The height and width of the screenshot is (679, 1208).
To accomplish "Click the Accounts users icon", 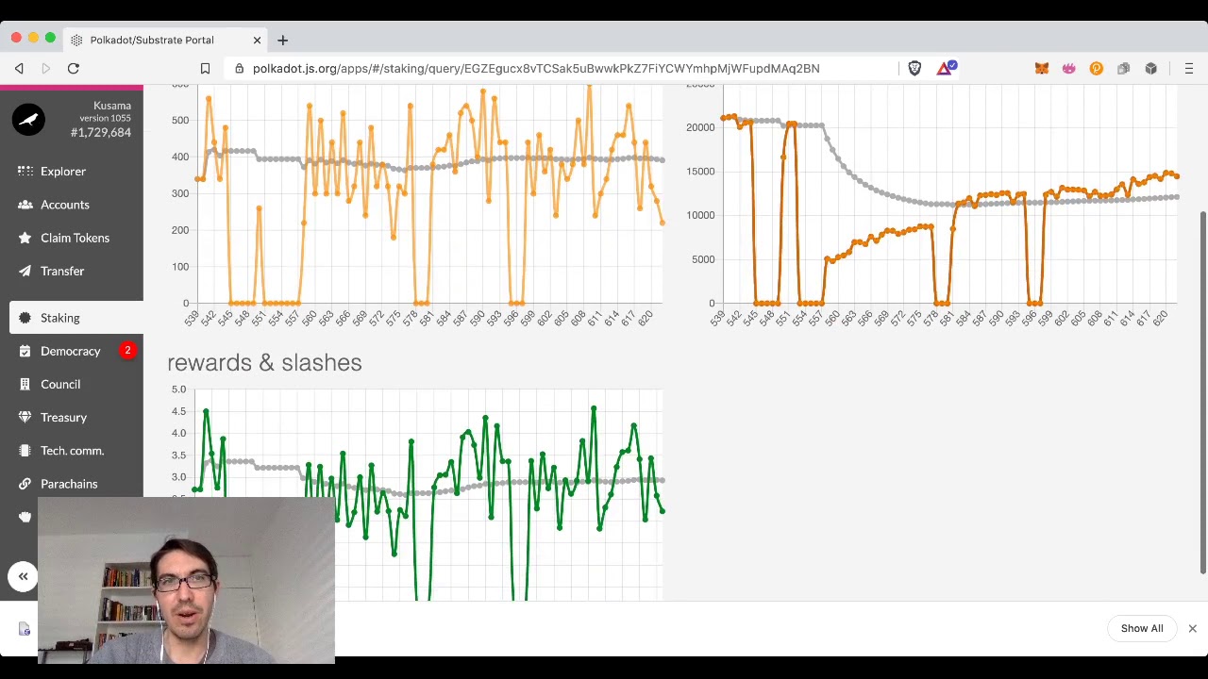I will pyautogui.click(x=25, y=205).
